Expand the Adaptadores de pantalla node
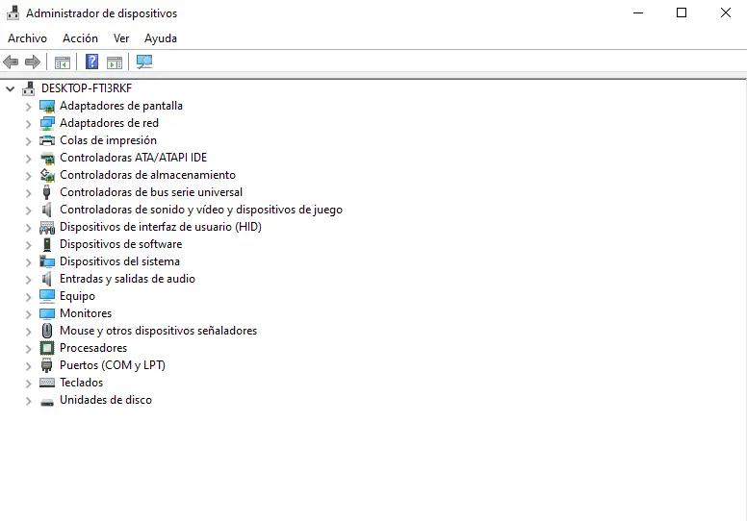This screenshot has height=521, width=747. point(28,106)
